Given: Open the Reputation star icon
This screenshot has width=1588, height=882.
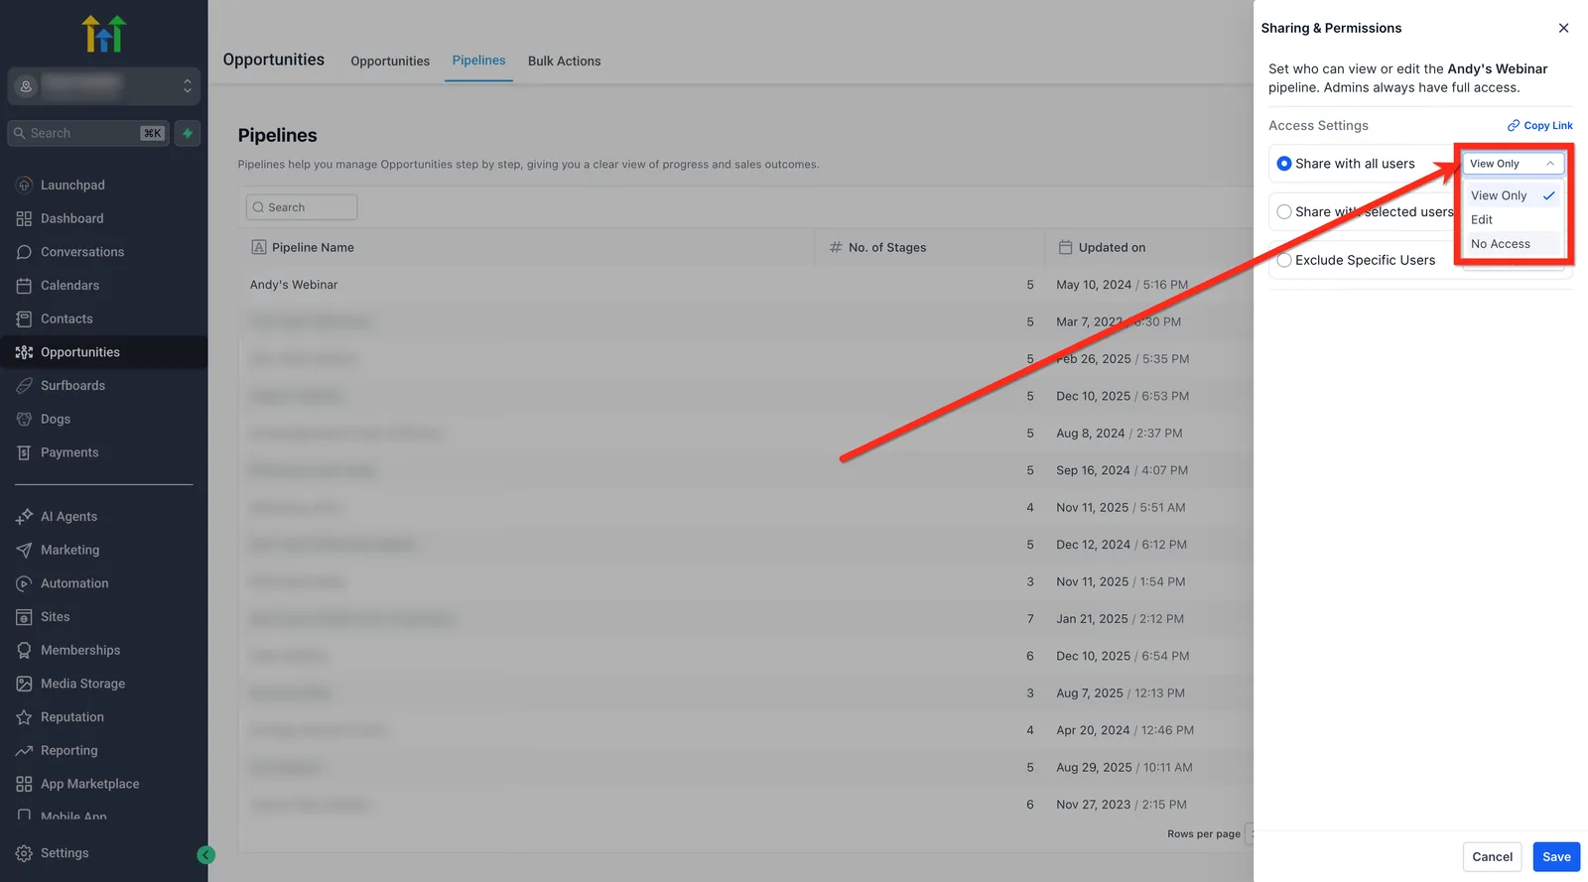Looking at the screenshot, I should point(24,717).
